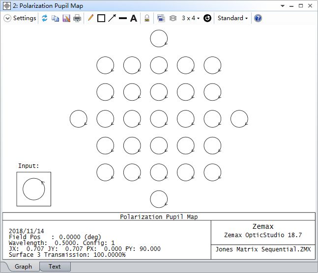Copy the window contents to clipboard
This screenshot has height=273, width=318.
(x=55, y=18)
